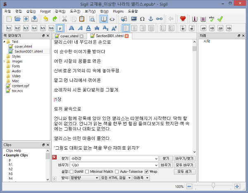This screenshot has width=248, height=193.
Task: Insert special character omega icon
Action: [142, 19]
